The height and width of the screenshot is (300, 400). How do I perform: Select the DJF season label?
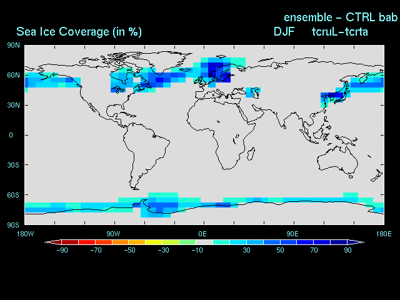coord(284,31)
